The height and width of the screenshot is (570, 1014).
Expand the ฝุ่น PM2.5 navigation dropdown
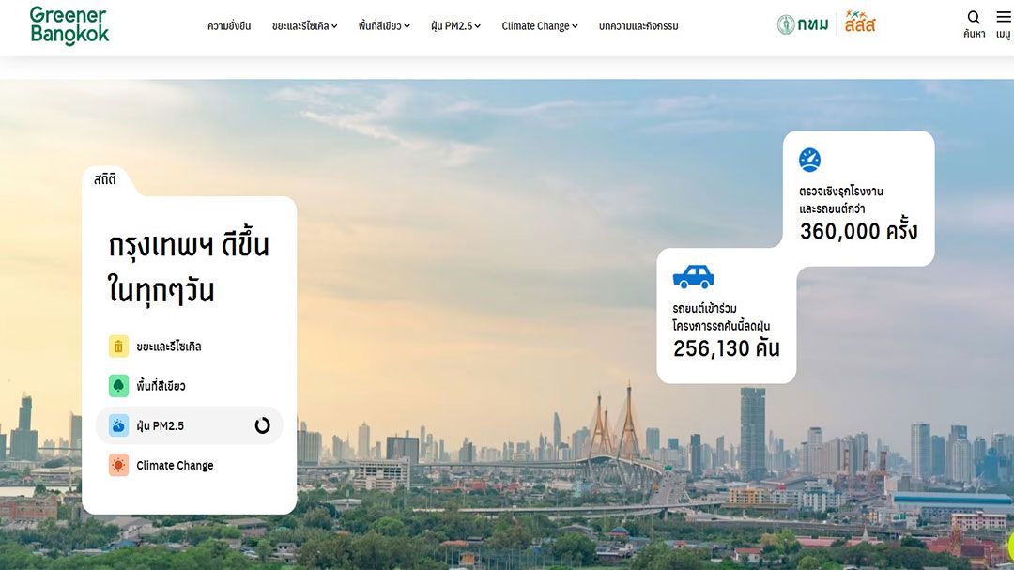[456, 26]
